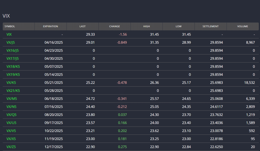Open the VX16/J5 contract link
The height and width of the screenshot is (151, 260).
point(12,50)
